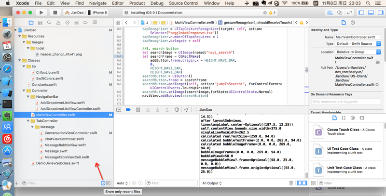Open Finder from the Dock
The image size is (386, 196).
7,22
